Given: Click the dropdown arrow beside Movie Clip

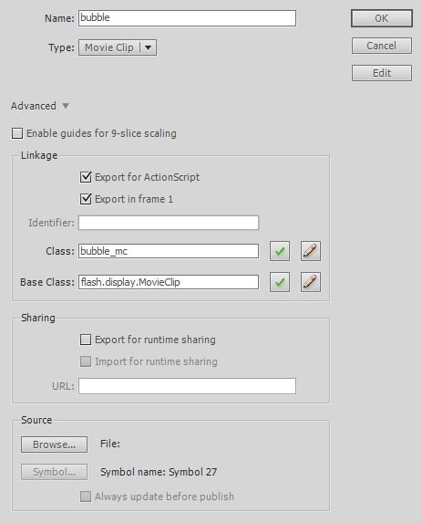Looking at the screenshot, I should [149, 47].
